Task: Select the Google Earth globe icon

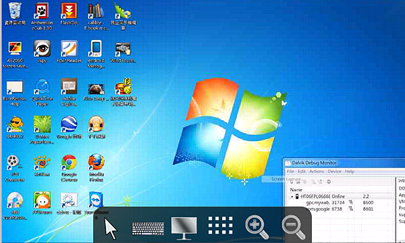Action: tap(69, 127)
